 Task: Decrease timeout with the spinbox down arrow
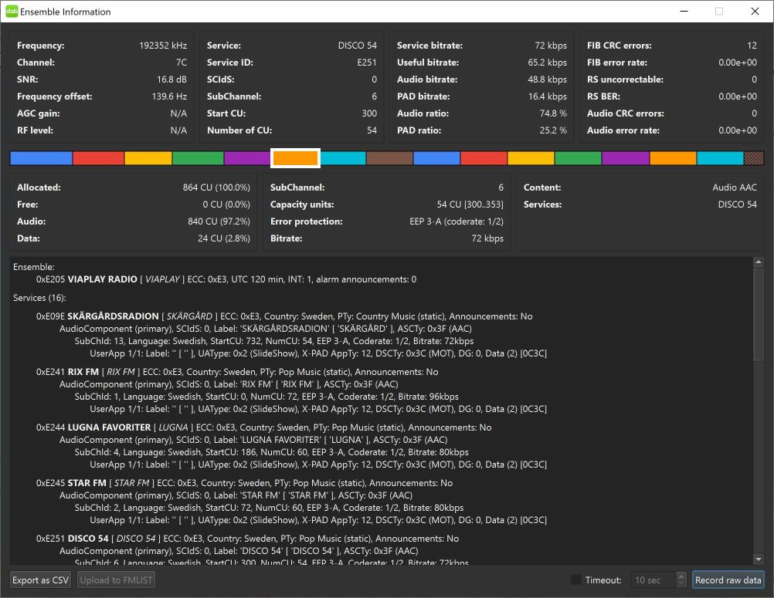(x=681, y=584)
